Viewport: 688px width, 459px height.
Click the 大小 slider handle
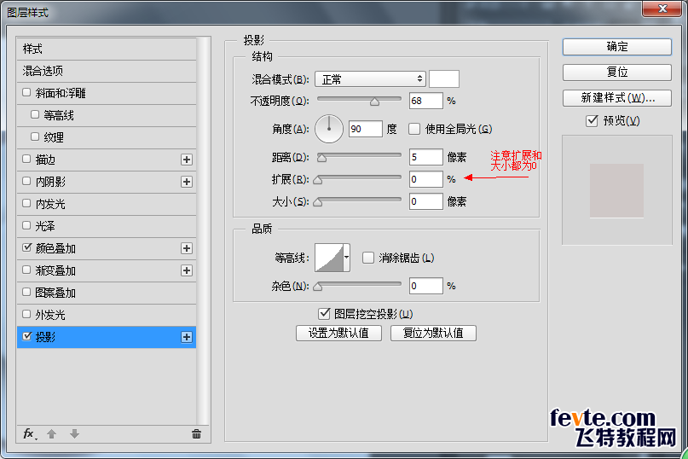(x=318, y=202)
